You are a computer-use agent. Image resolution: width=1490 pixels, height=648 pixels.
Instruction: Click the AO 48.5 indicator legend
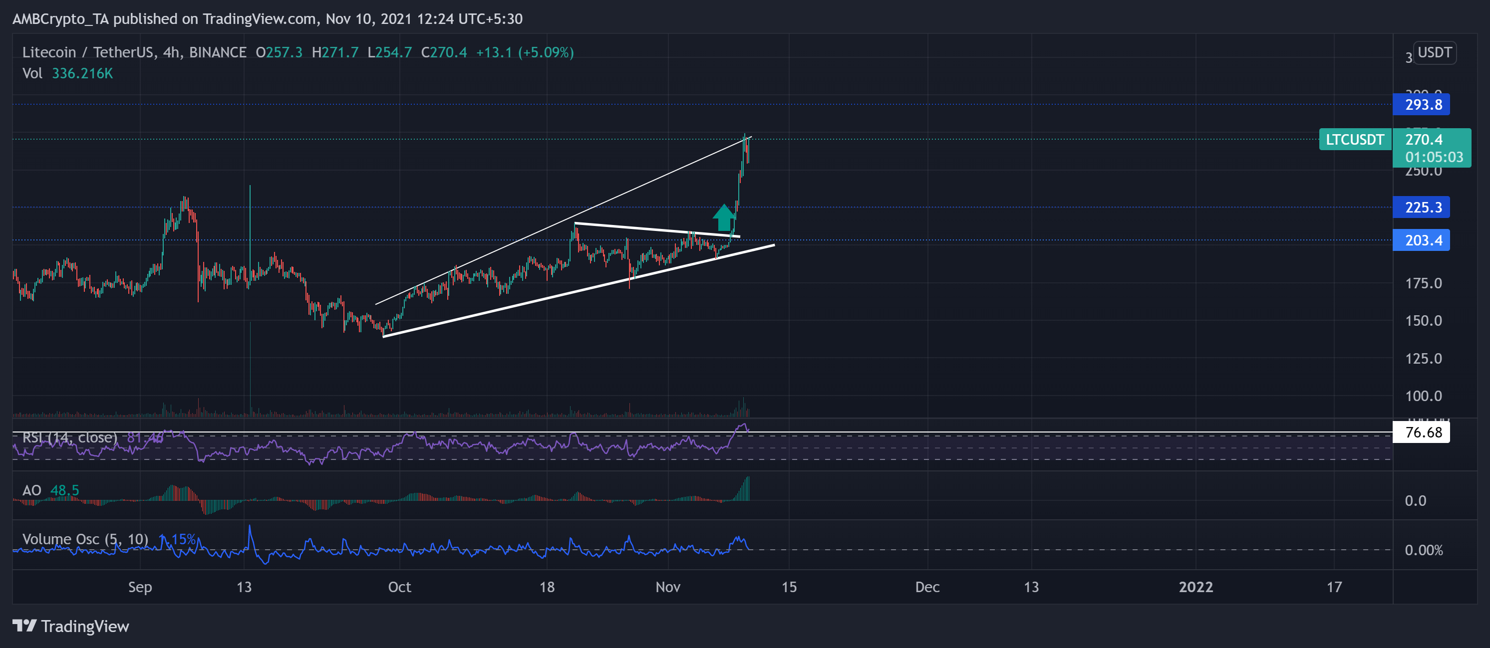50,491
